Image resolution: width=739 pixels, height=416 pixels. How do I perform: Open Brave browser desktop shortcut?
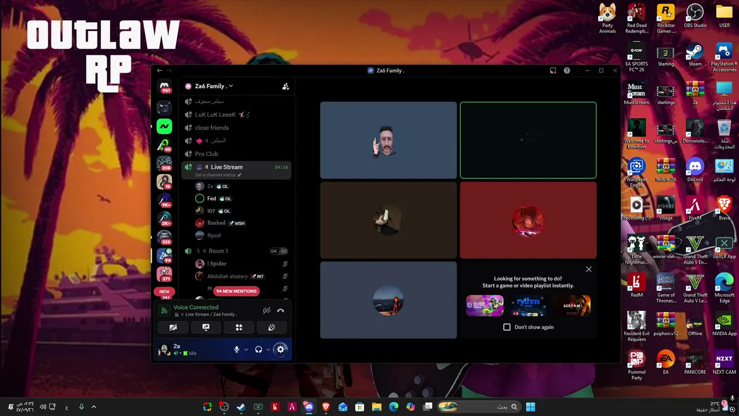pyautogui.click(x=724, y=209)
